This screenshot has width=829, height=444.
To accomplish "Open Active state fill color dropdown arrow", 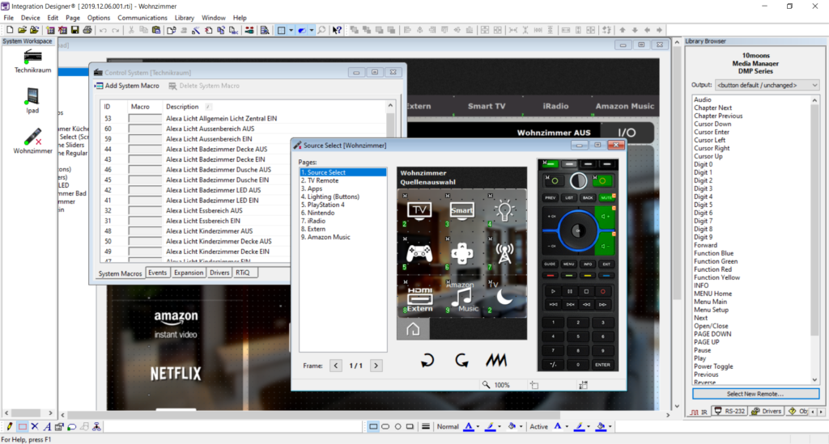I will (x=610, y=426).
